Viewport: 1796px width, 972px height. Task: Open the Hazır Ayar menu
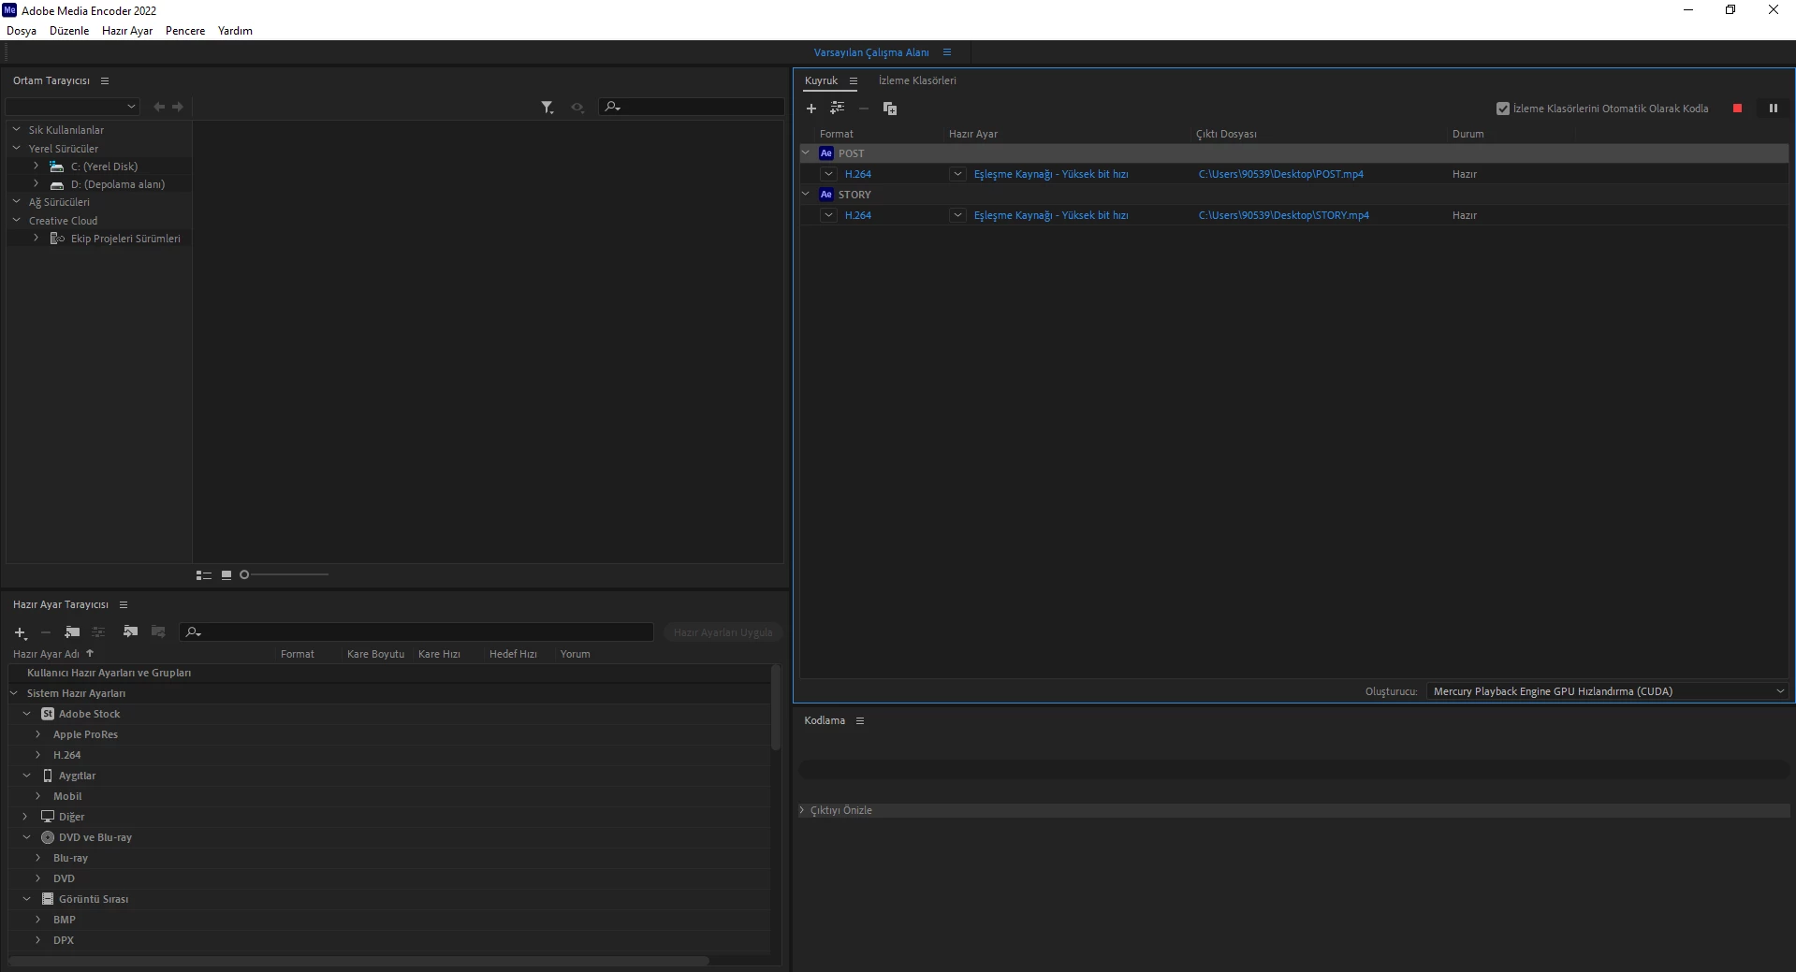tap(127, 31)
